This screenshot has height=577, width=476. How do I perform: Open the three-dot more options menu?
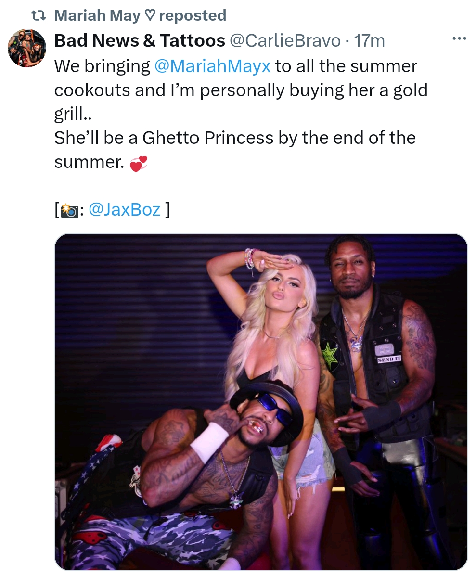point(459,38)
